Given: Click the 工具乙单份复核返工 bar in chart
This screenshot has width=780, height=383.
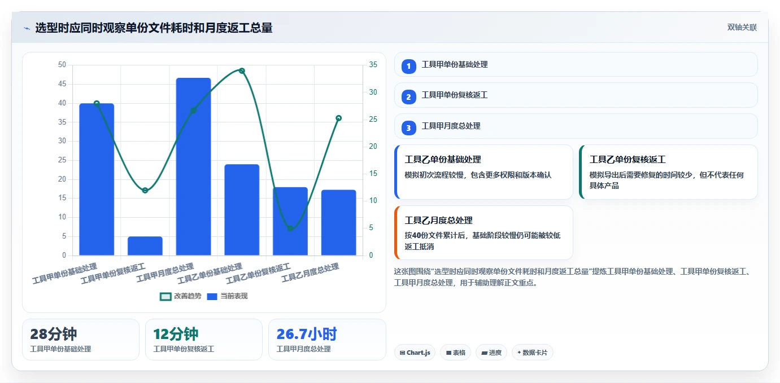Looking at the screenshot, I should point(290,221).
